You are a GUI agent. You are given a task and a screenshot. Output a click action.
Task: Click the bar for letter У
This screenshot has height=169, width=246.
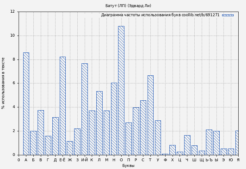click(x=158, y=138)
